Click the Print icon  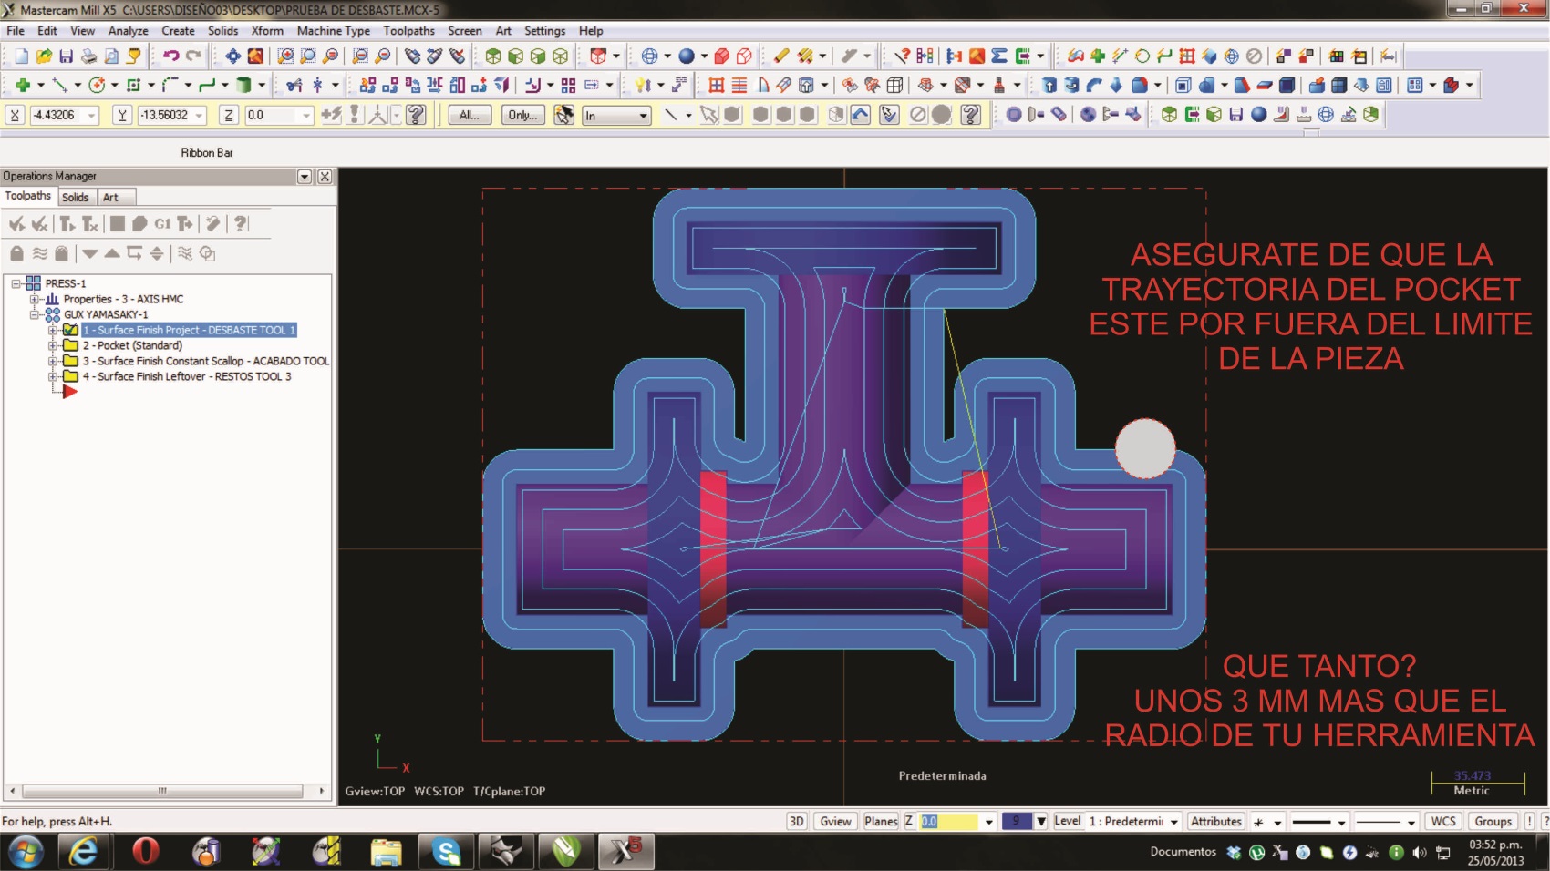[88, 56]
